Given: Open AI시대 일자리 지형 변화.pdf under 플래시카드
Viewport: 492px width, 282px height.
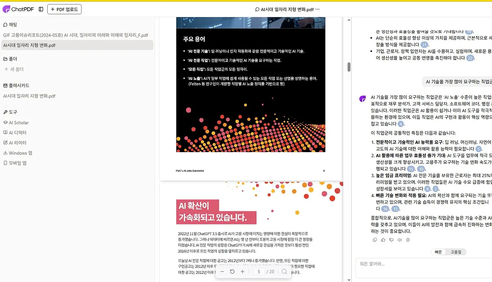Looking at the screenshot, I should coord(29,96).
